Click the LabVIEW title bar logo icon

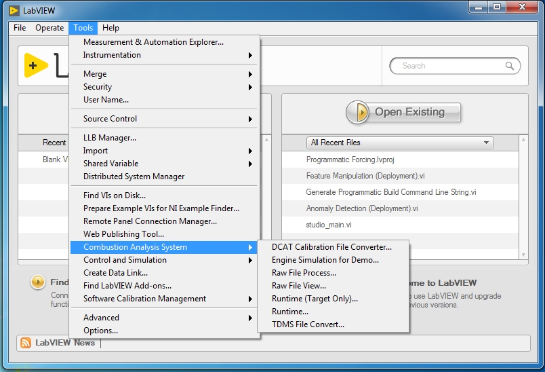(x=14, y=11)
